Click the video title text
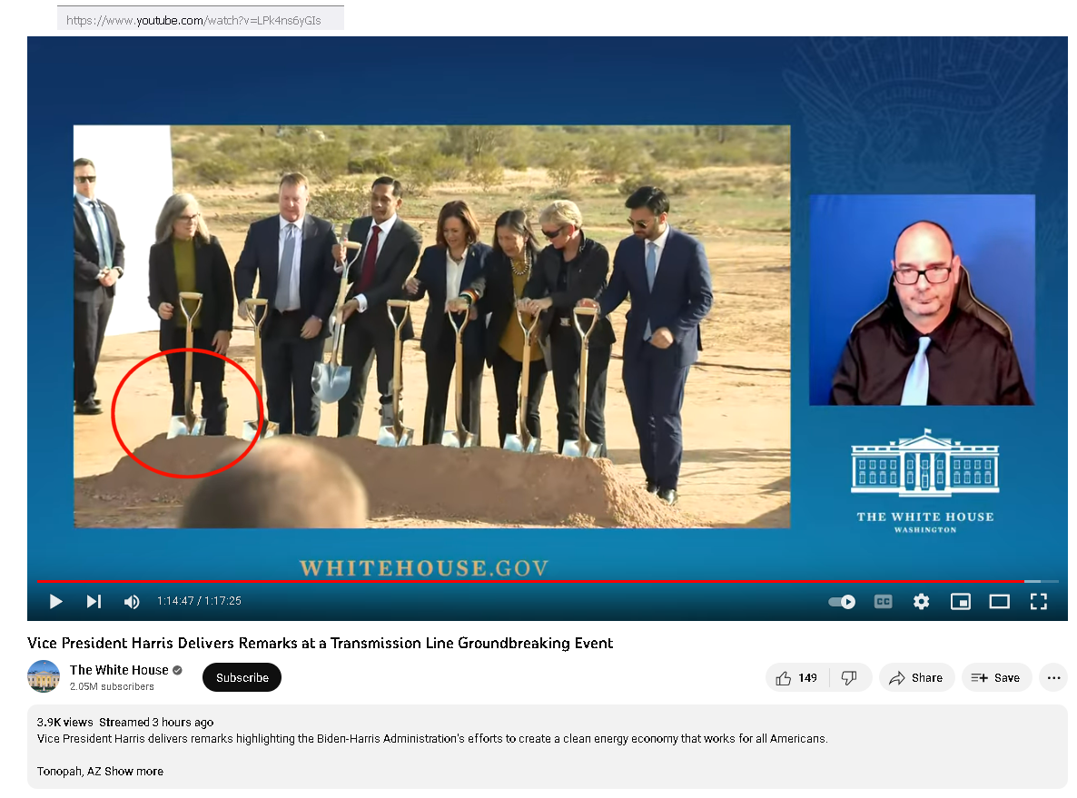1077x798 pixels. tap(320, 643)
